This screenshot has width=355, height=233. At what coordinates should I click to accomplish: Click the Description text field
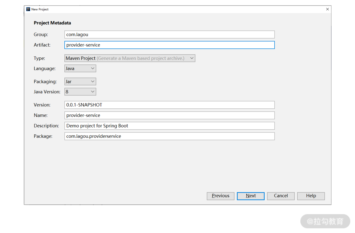[x=169, y=126]
